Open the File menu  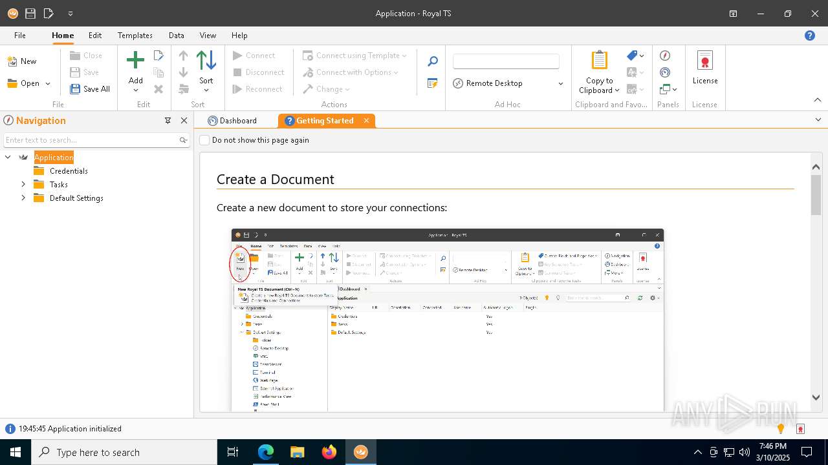pyautogui.click(x=19, y=36)
